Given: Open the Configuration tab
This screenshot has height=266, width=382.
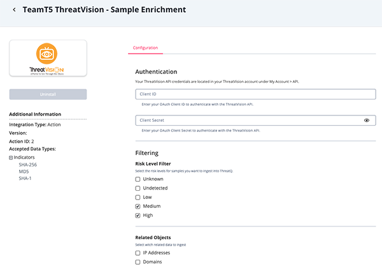Looking at the screenshot, I should (145, 48).
